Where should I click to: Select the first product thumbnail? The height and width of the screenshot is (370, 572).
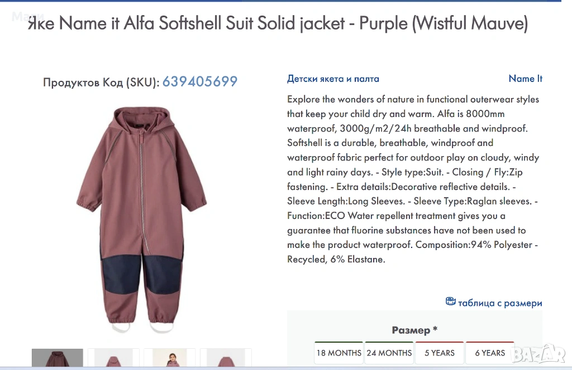58,358
